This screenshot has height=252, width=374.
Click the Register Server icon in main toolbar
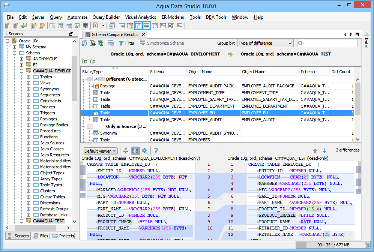7,25
